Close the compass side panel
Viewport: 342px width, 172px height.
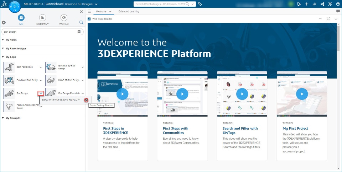pos(81,11)
